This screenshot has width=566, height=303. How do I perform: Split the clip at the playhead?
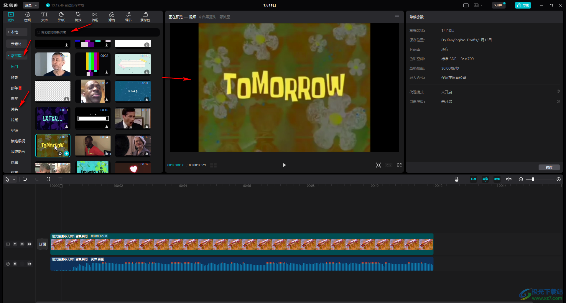coord(49,179)
